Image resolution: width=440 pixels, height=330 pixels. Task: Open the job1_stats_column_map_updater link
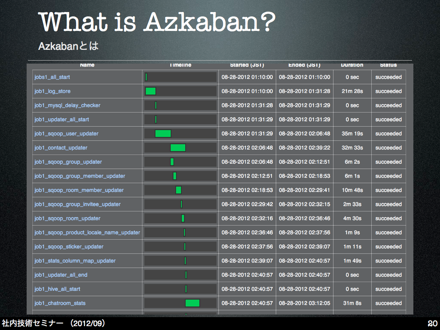(x=75, y=261)
